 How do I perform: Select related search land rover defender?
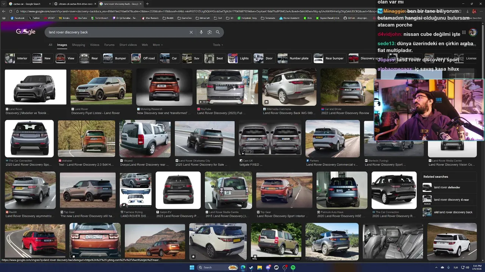click(x=450, y=187)
